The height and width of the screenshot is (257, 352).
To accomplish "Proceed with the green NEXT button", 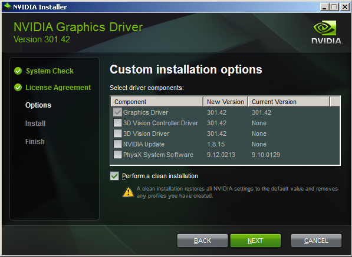I will (x=255, y=241).
